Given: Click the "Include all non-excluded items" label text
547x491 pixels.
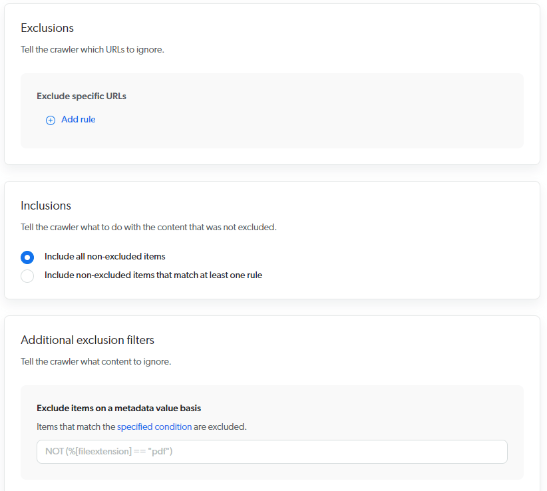Looking at the screenshot, I should tap(104, 256).
